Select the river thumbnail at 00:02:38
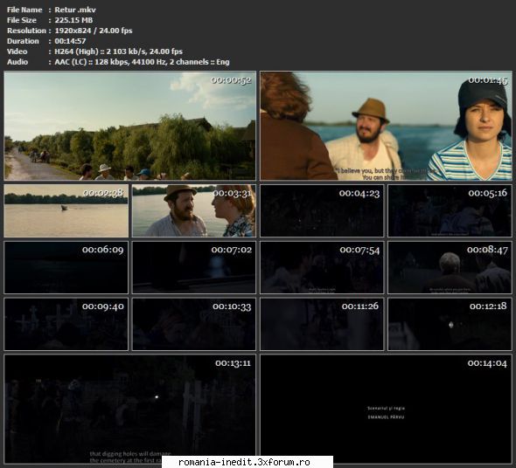The width and height of the screenshot is (516, 468). click(x=66, y=210)
